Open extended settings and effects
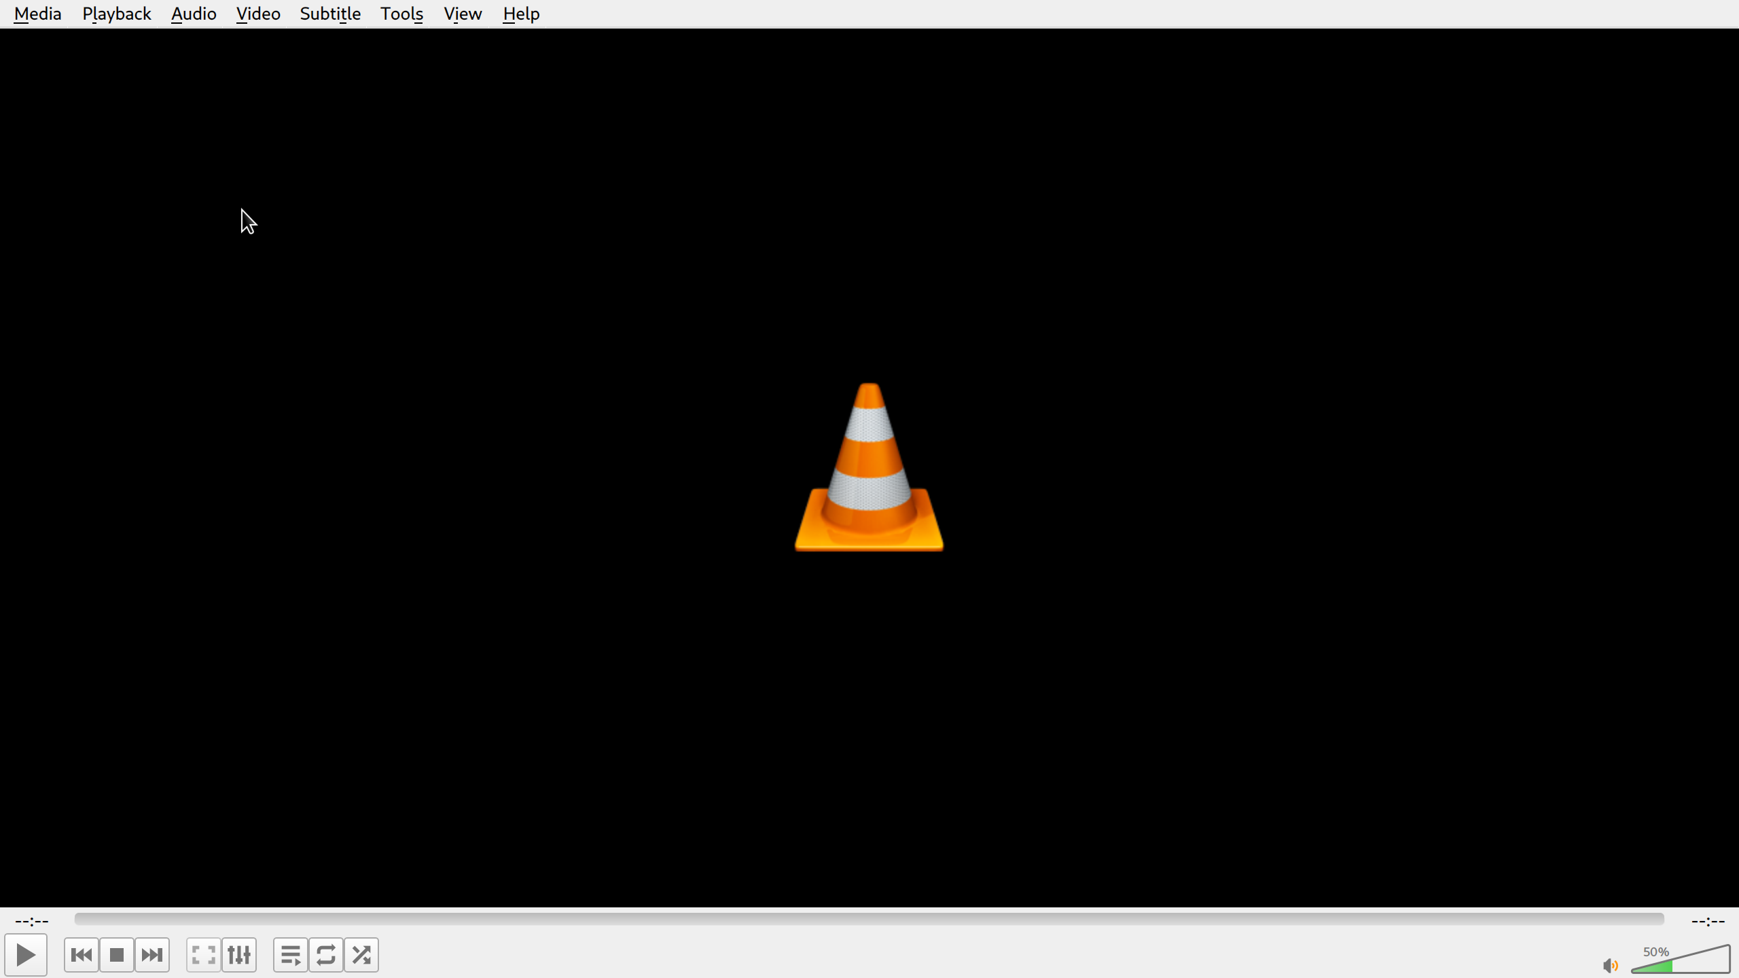The image size is (1739, 978). (239, 955)
